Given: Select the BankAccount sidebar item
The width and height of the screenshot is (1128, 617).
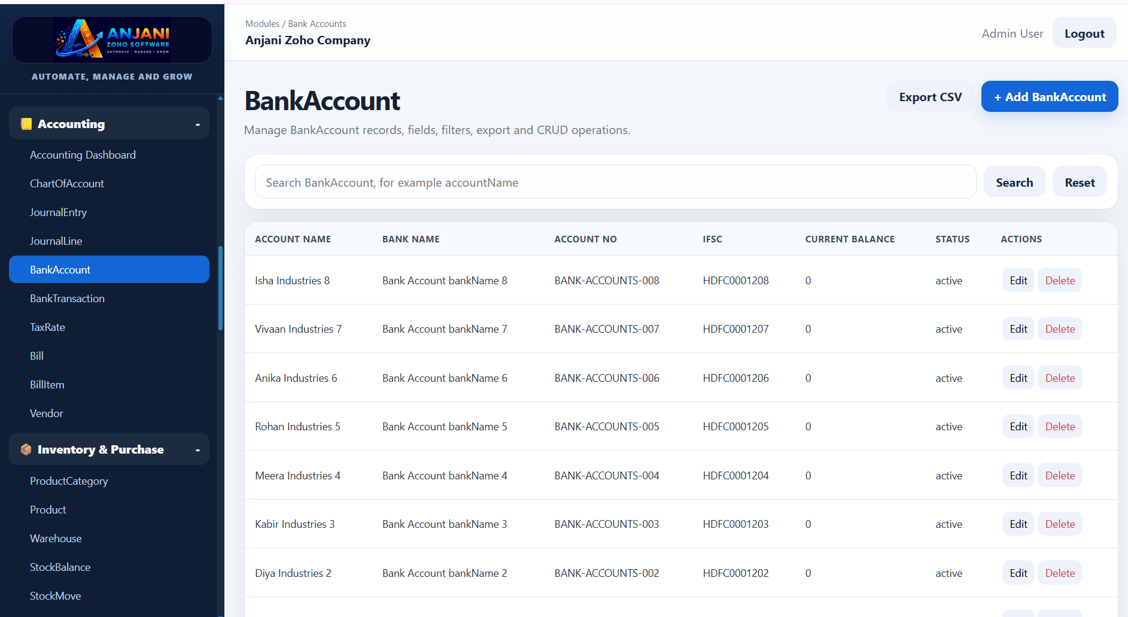Looking at the screenshot, I should pos(109,270).
